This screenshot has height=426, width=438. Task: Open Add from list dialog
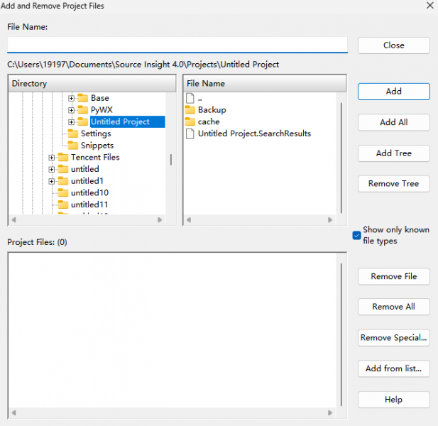[x=393, y=368]
